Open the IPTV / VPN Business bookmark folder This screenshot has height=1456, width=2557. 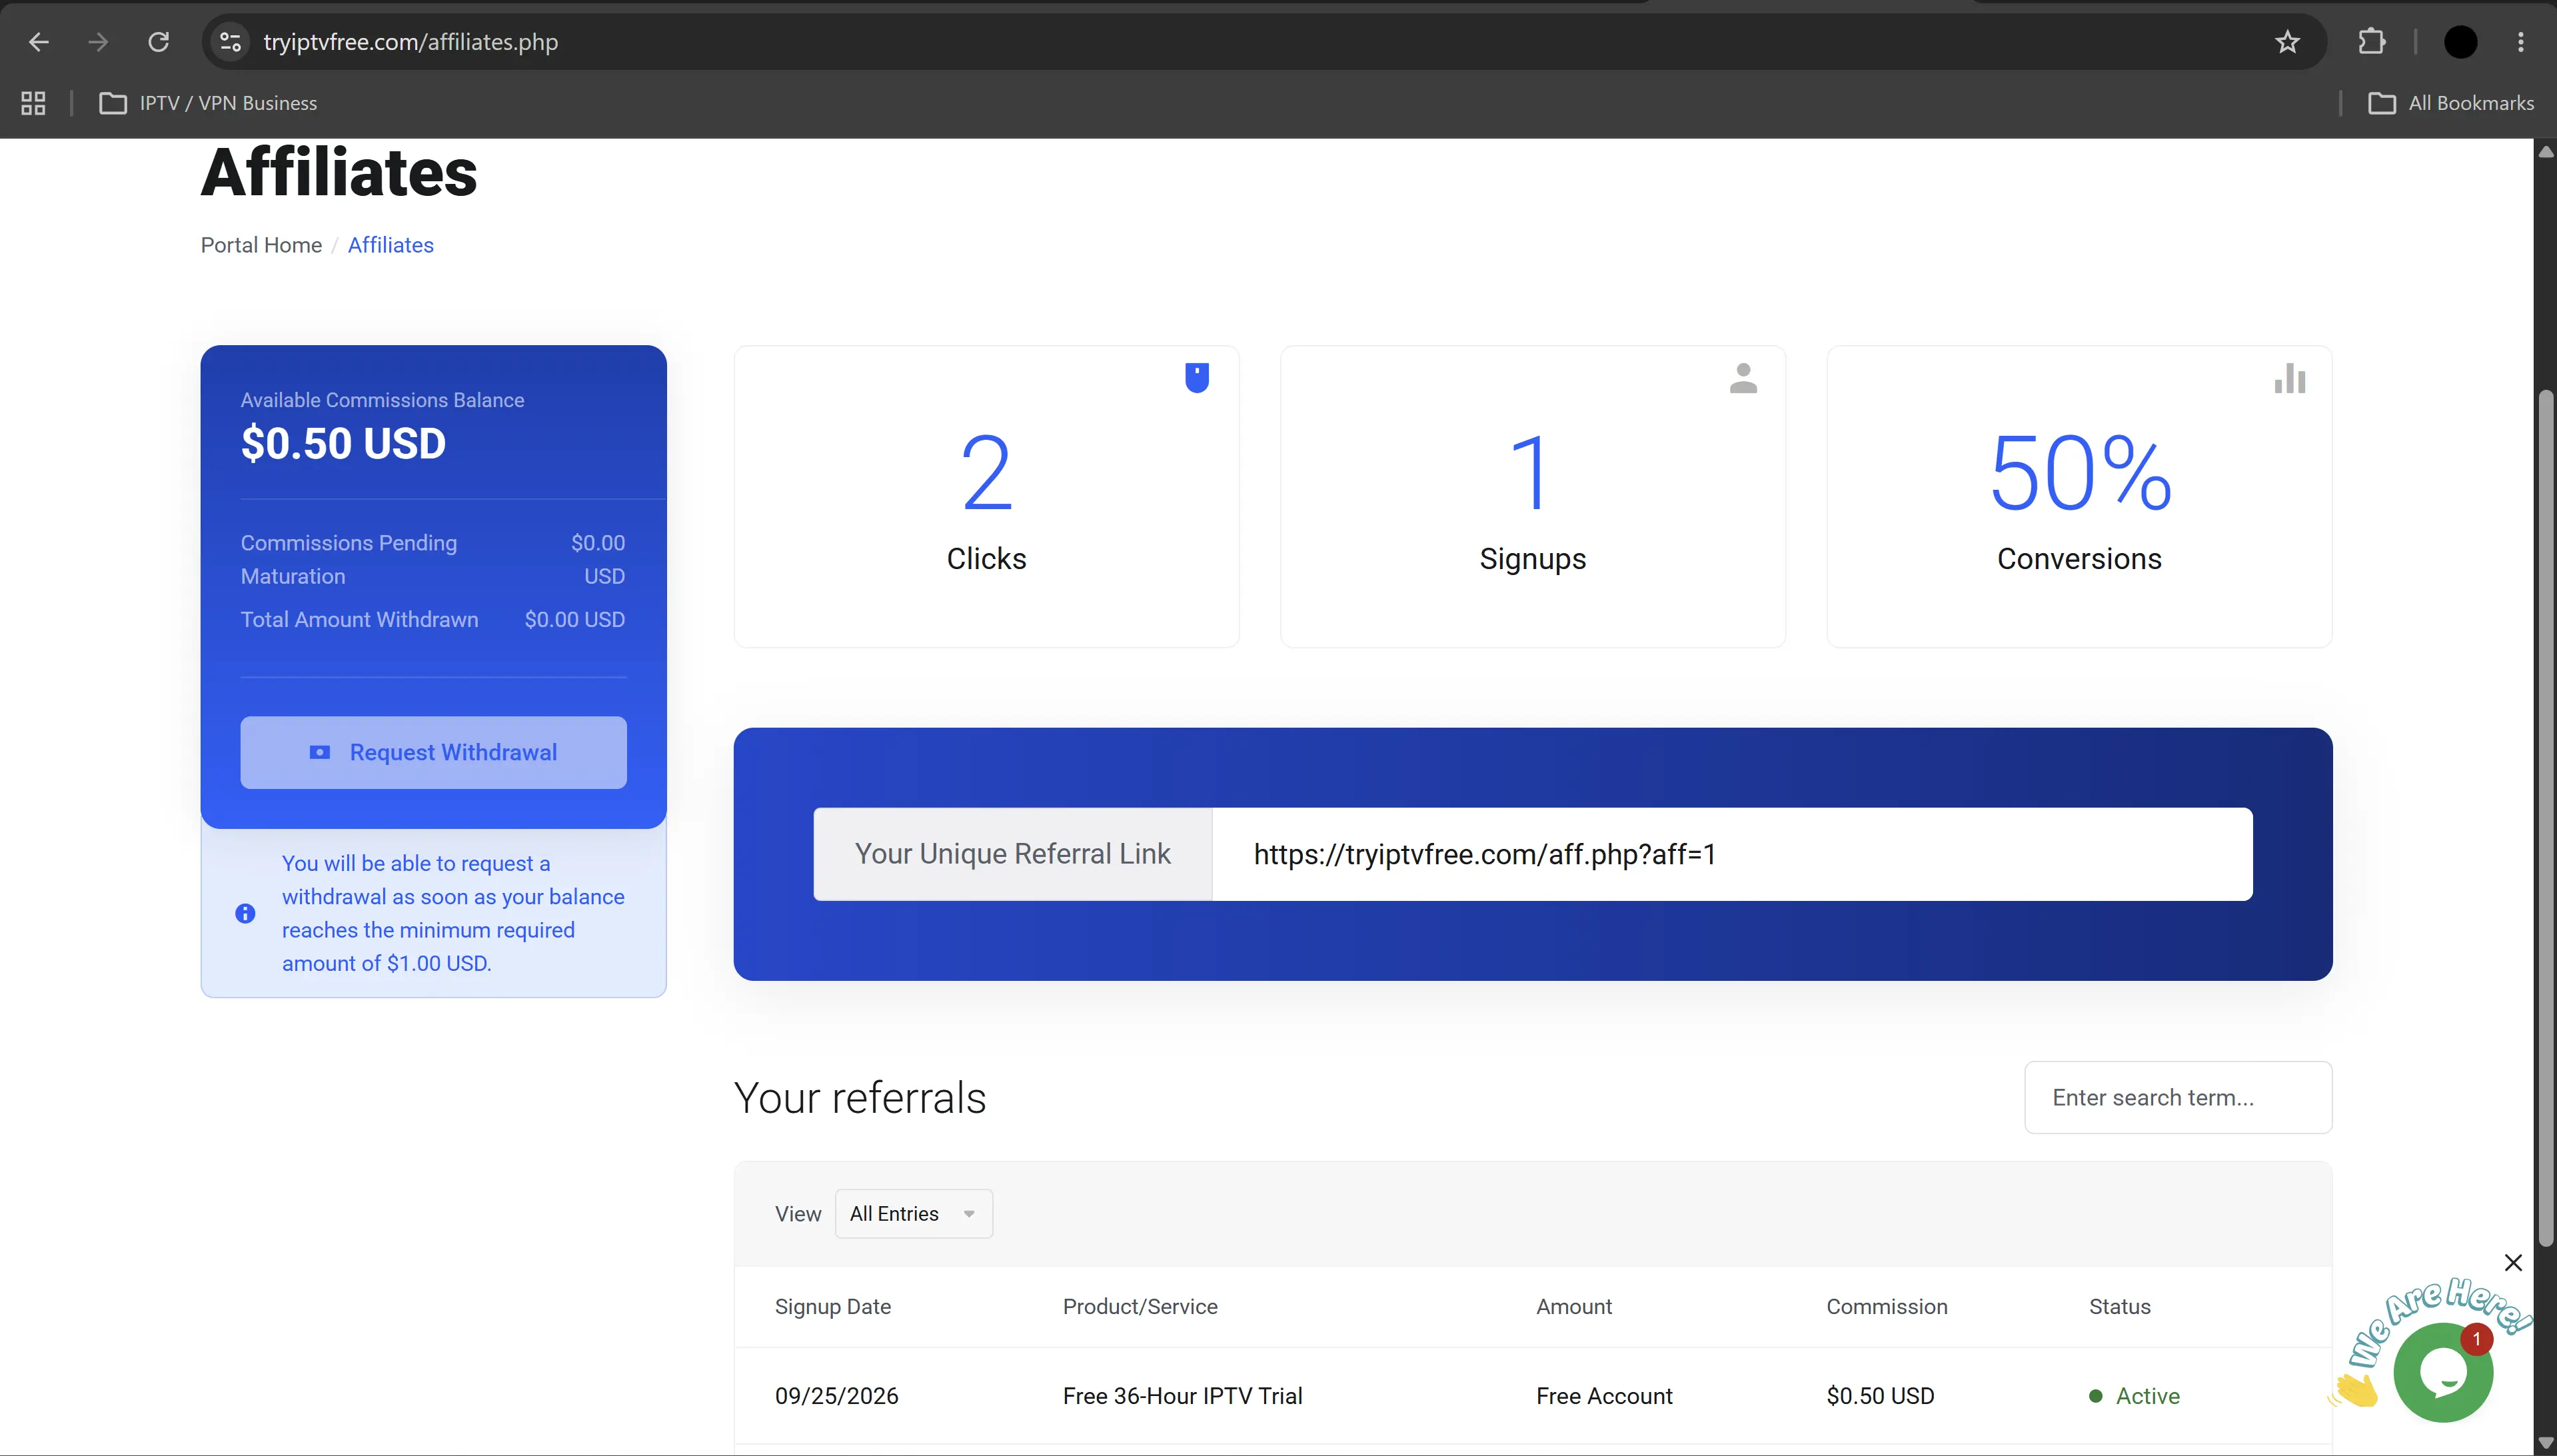(208, 103)
